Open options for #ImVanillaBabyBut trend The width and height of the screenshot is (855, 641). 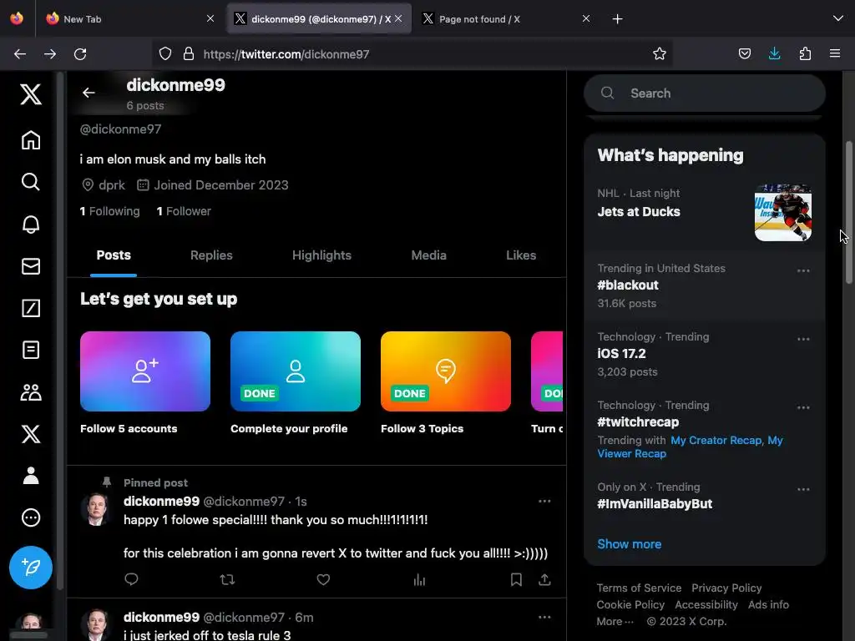point(803,489)
